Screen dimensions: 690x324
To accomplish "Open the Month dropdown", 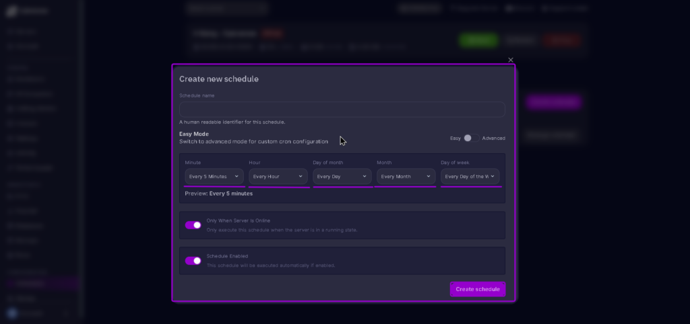I will click(x=406, y=177).
